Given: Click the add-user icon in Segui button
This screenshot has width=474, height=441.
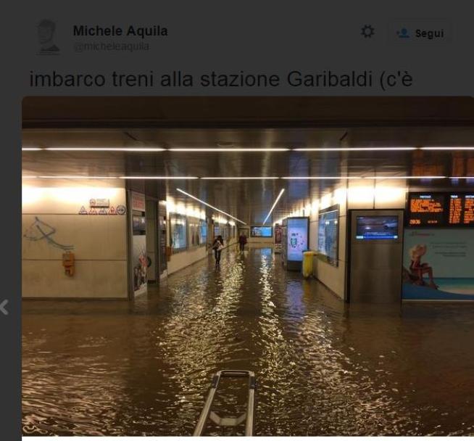Looking at the screenshot, I should point(403,33).
